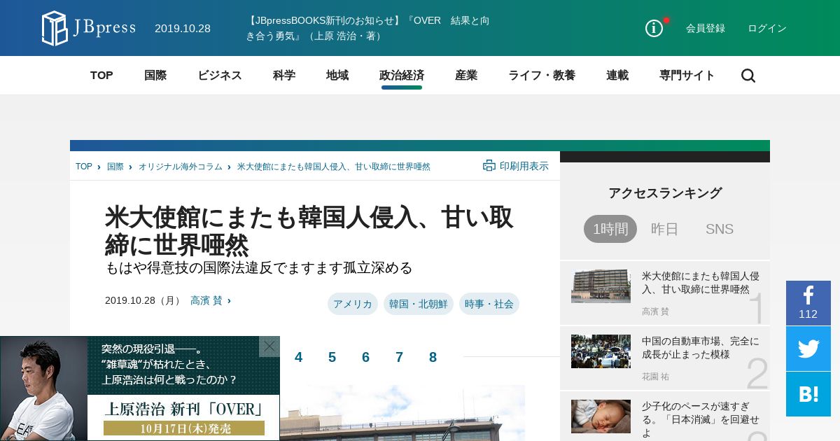Viewport: 840px width, 441px height.
Task: Open ranked article 少子化のペースが速すぎる
Action: (701, 419)
